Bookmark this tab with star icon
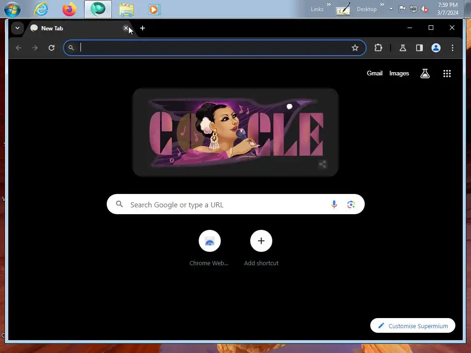The height and width of the screenshot is (353, 471). 355,48
